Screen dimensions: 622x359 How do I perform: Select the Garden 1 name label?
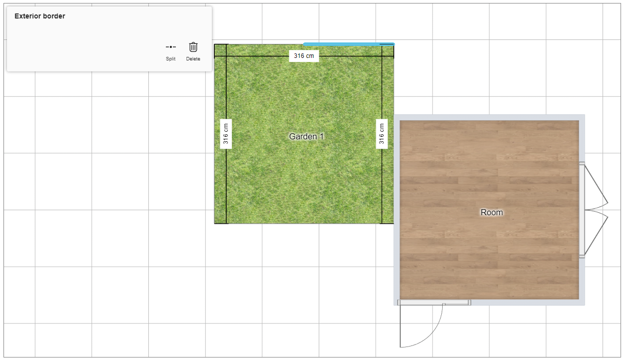point(307,136)
